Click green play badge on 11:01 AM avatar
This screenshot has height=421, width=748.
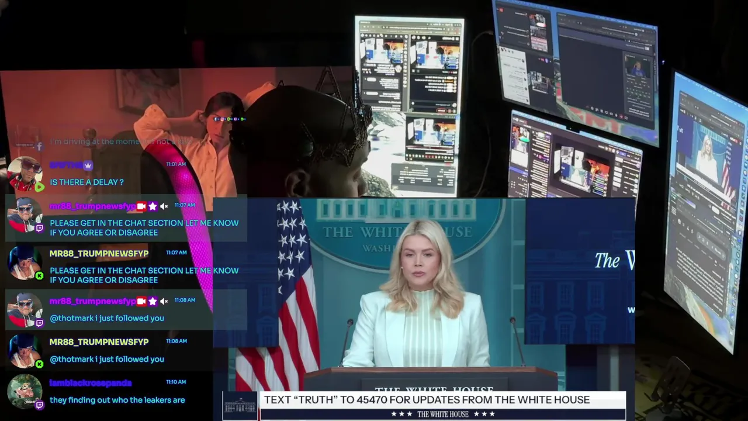click(x=39, y=187)
